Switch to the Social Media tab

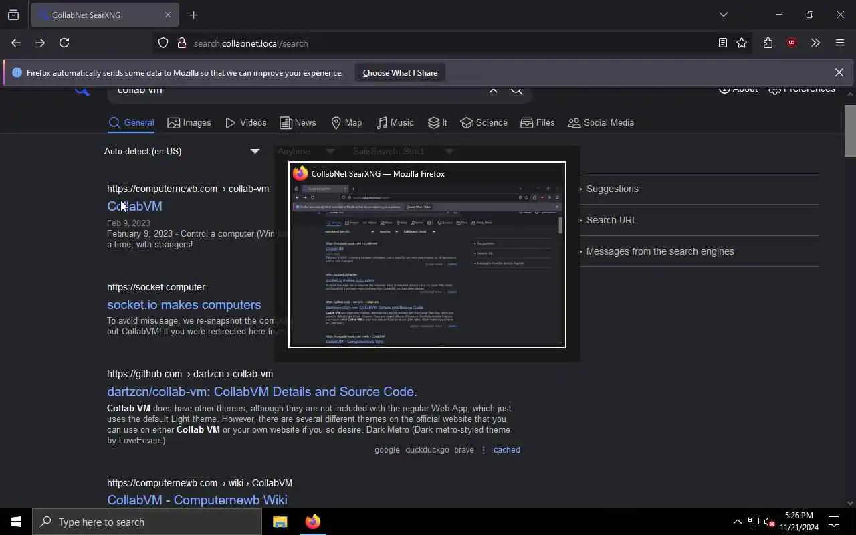601,122
